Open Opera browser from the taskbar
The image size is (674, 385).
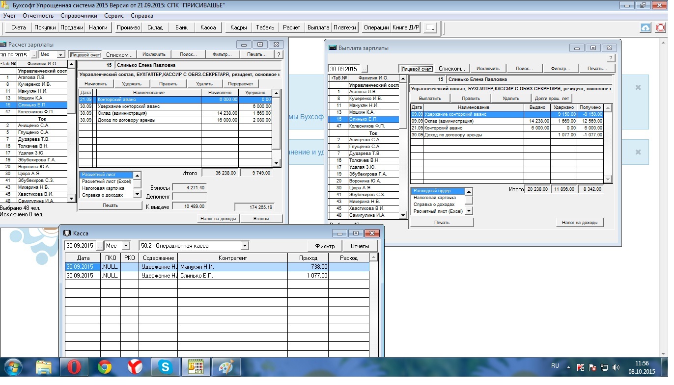pyautogui.click(x=74, y=367)
